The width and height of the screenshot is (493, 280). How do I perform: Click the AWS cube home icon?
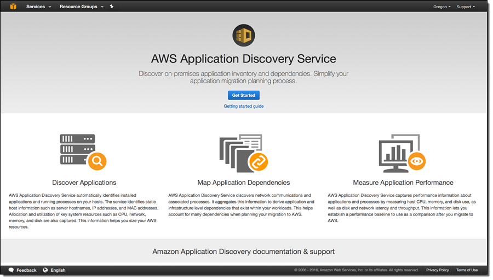tap(13, 7)
